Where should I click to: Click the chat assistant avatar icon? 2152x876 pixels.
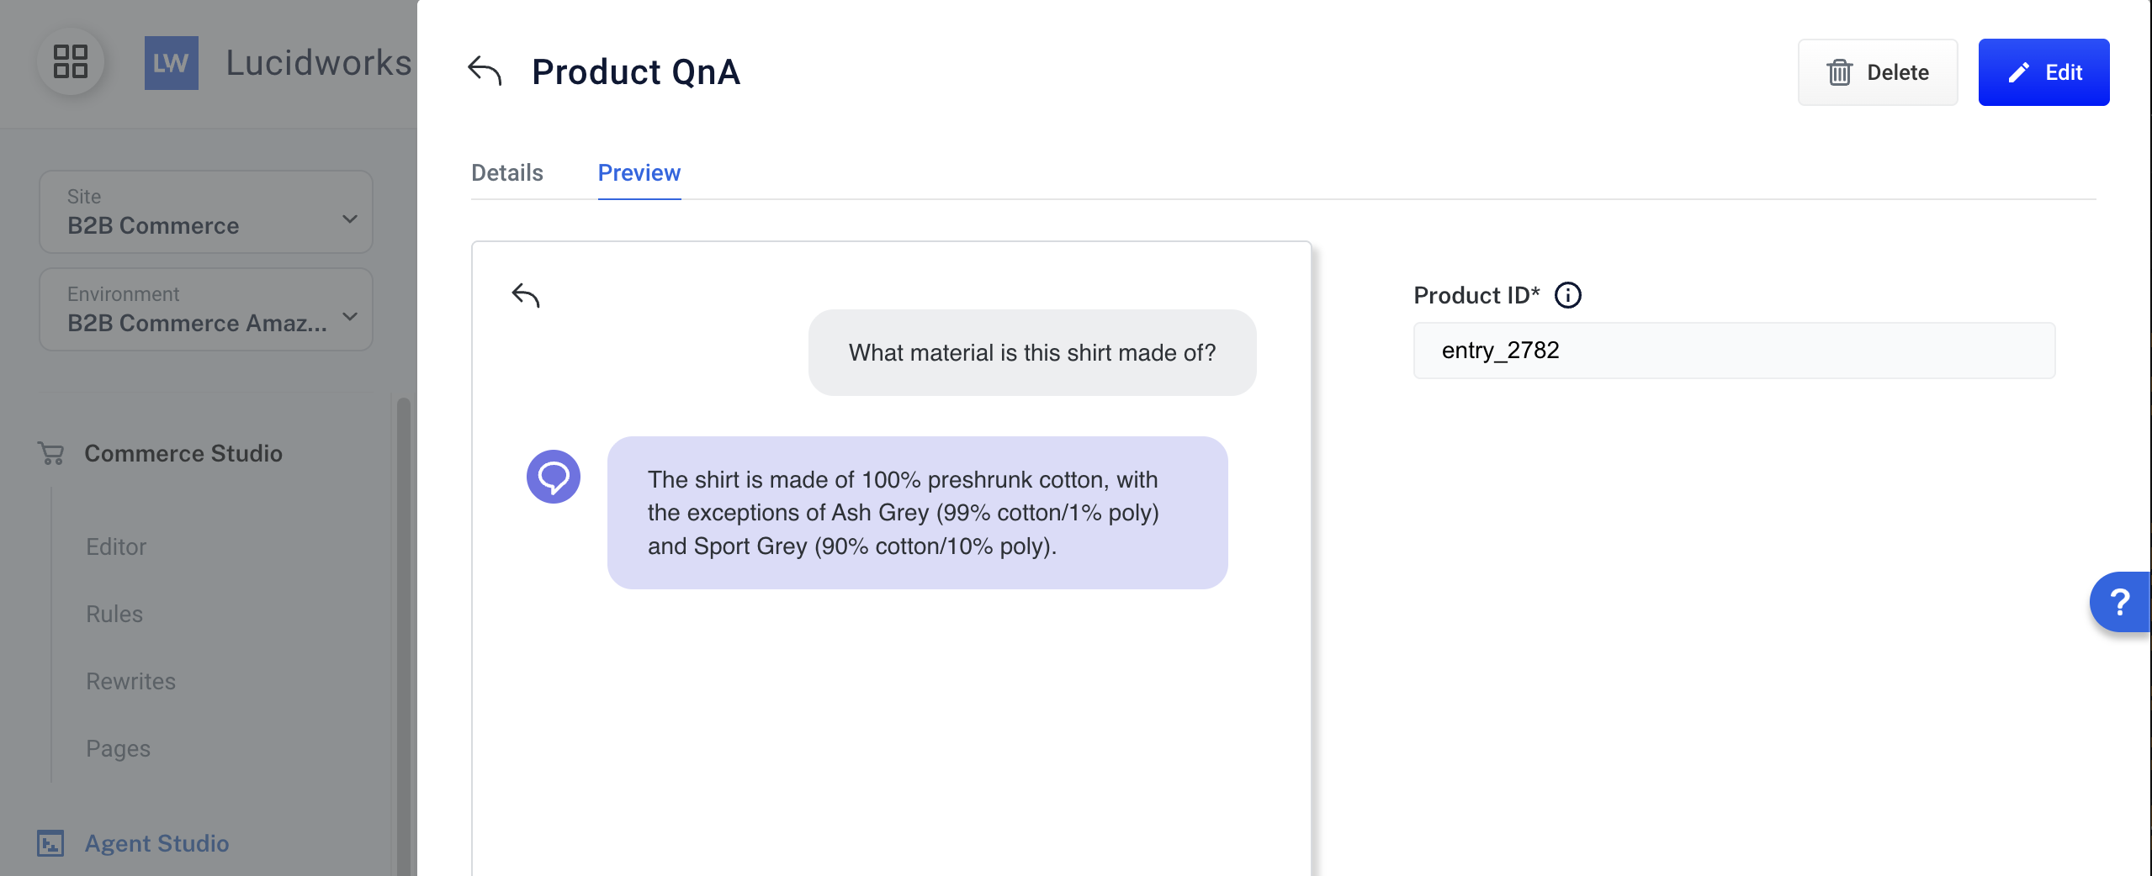[554, 477]
